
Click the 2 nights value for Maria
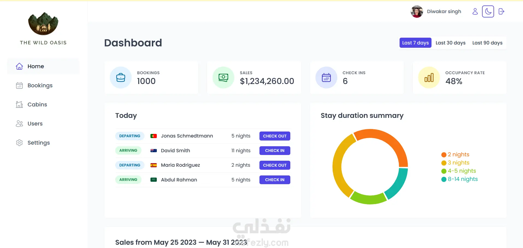click(x=241, y=165)
